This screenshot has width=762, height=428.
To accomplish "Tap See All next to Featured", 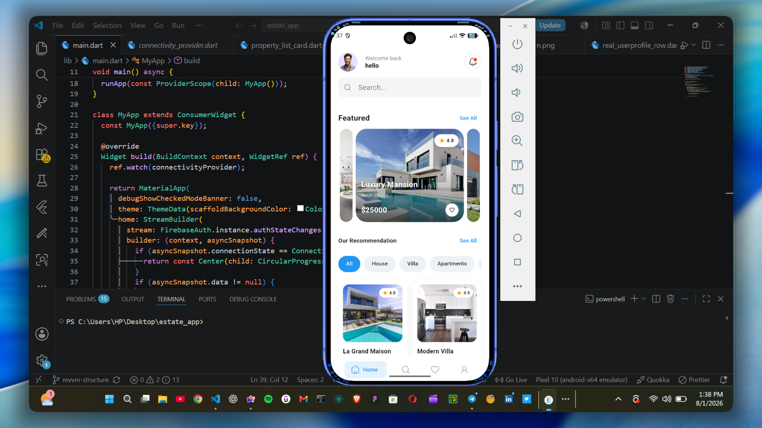I will coord(468,118).
